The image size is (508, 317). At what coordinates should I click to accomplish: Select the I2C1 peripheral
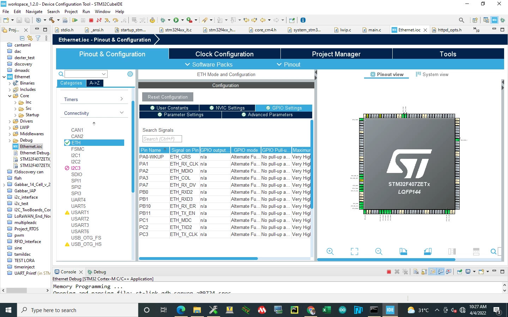(x=76, y=155)
